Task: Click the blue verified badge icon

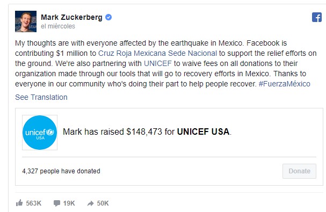Action: pyautogui.click(x=108, y=17)
